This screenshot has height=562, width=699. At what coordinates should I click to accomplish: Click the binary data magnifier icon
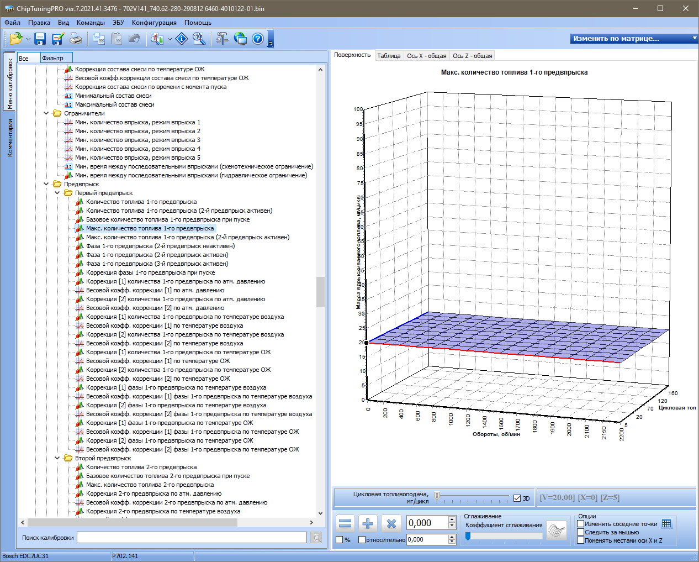[x=199, y=39]
